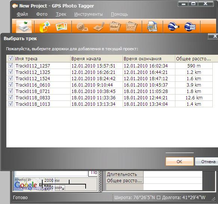Open the Помощь menu
The height and width of the screenshot is (204, 218).
[119, 14]
